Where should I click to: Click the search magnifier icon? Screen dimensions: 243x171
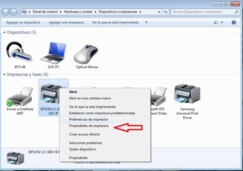(x=236, y=12)
